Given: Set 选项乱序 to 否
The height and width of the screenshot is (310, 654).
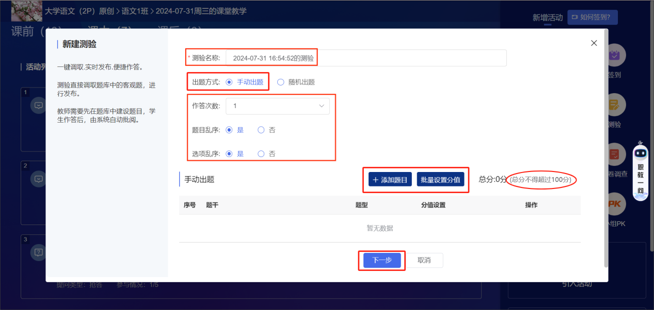Looking at the screenshot, I should pyautogui.click(x=261, y=153).
